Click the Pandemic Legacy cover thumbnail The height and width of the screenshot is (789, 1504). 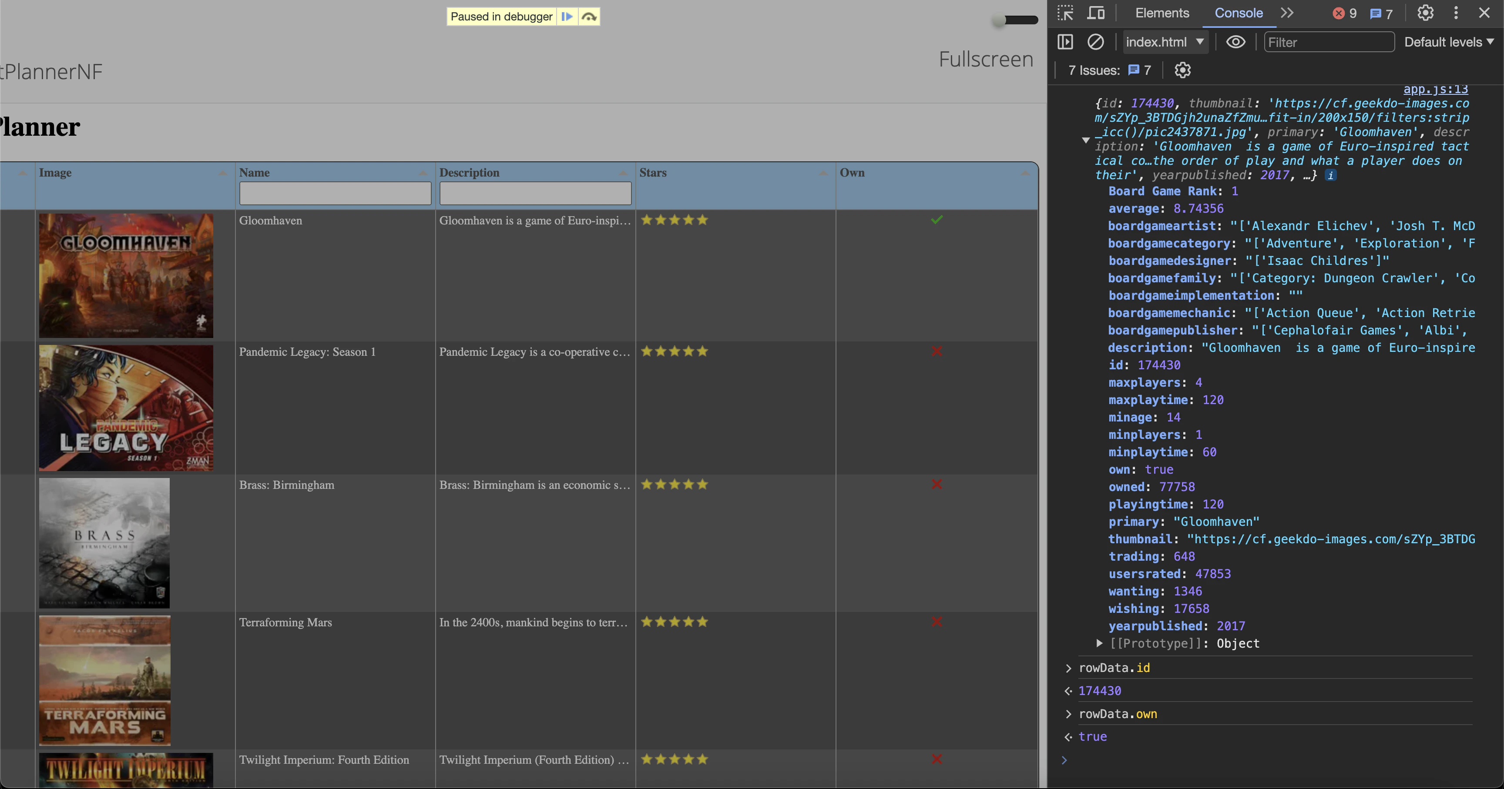(126, 408)
